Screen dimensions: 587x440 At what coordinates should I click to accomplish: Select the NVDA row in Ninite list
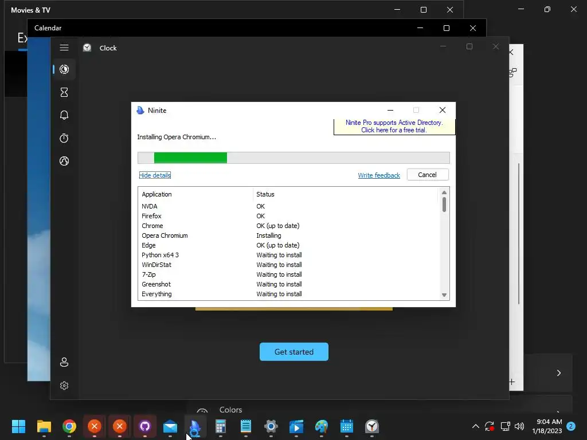click(288, 206)
